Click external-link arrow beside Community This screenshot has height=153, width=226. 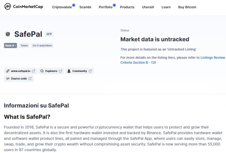(90, 71)
